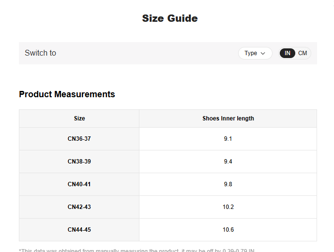Click the 9.8 inner length value
The image size is (334, 252).
[x=228, y=184]
